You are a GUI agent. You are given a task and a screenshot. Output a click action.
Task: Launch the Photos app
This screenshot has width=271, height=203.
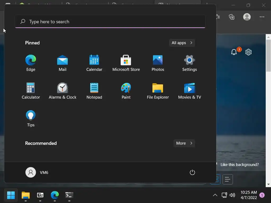pos(158,63)
